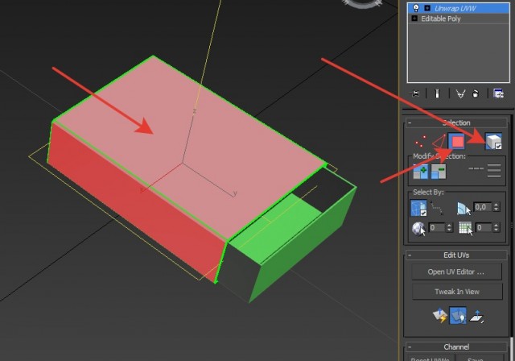Screen dimensions: 515x361
Task: Enable point-to-point edge selection
Action: click(437, 208)
